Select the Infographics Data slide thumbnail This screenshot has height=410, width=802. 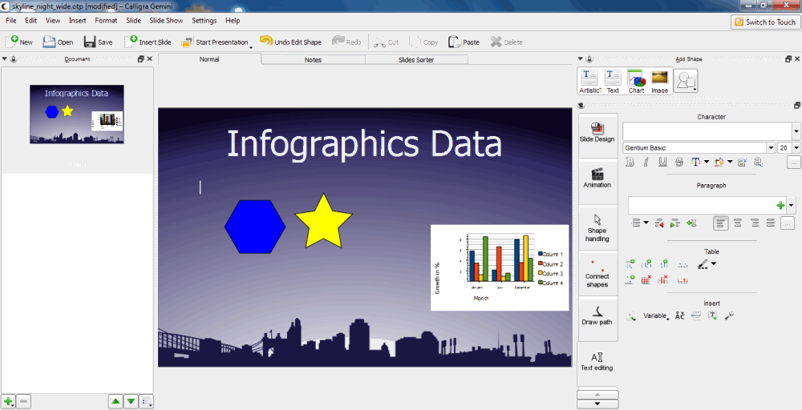tap(77, 115)
